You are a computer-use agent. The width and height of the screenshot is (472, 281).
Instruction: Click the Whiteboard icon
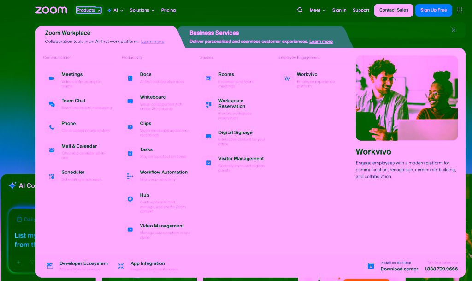(x=130, y=102)
